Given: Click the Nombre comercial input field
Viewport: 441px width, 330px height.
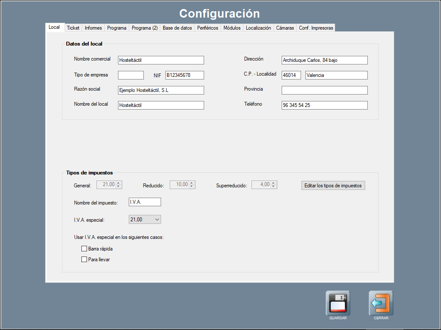Looking at the screenshot, I should click(x=161, y=60).
